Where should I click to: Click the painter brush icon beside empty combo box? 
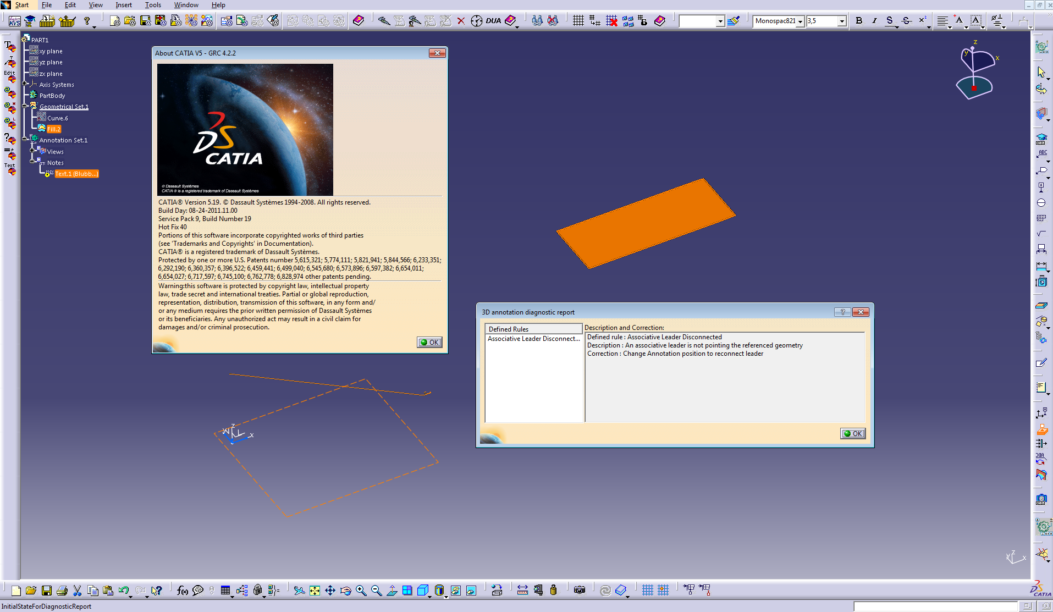[733, 21]
